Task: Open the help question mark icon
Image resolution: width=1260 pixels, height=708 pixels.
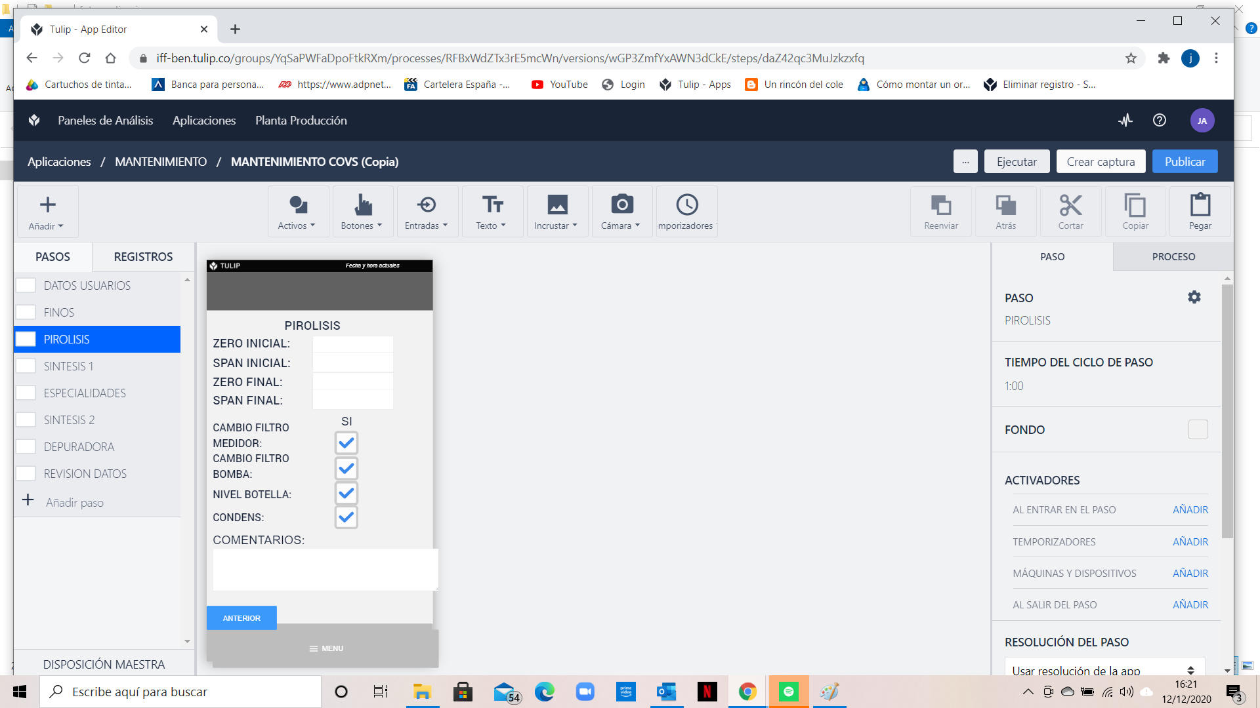Action: point(1159,121)
